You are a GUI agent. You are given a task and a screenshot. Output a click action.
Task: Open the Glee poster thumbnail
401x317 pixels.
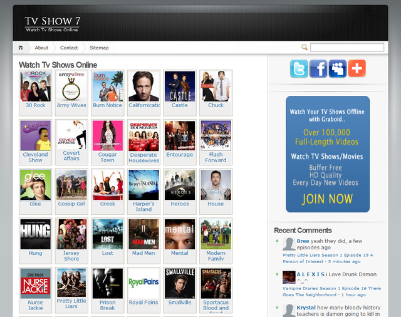pos(36,185)
